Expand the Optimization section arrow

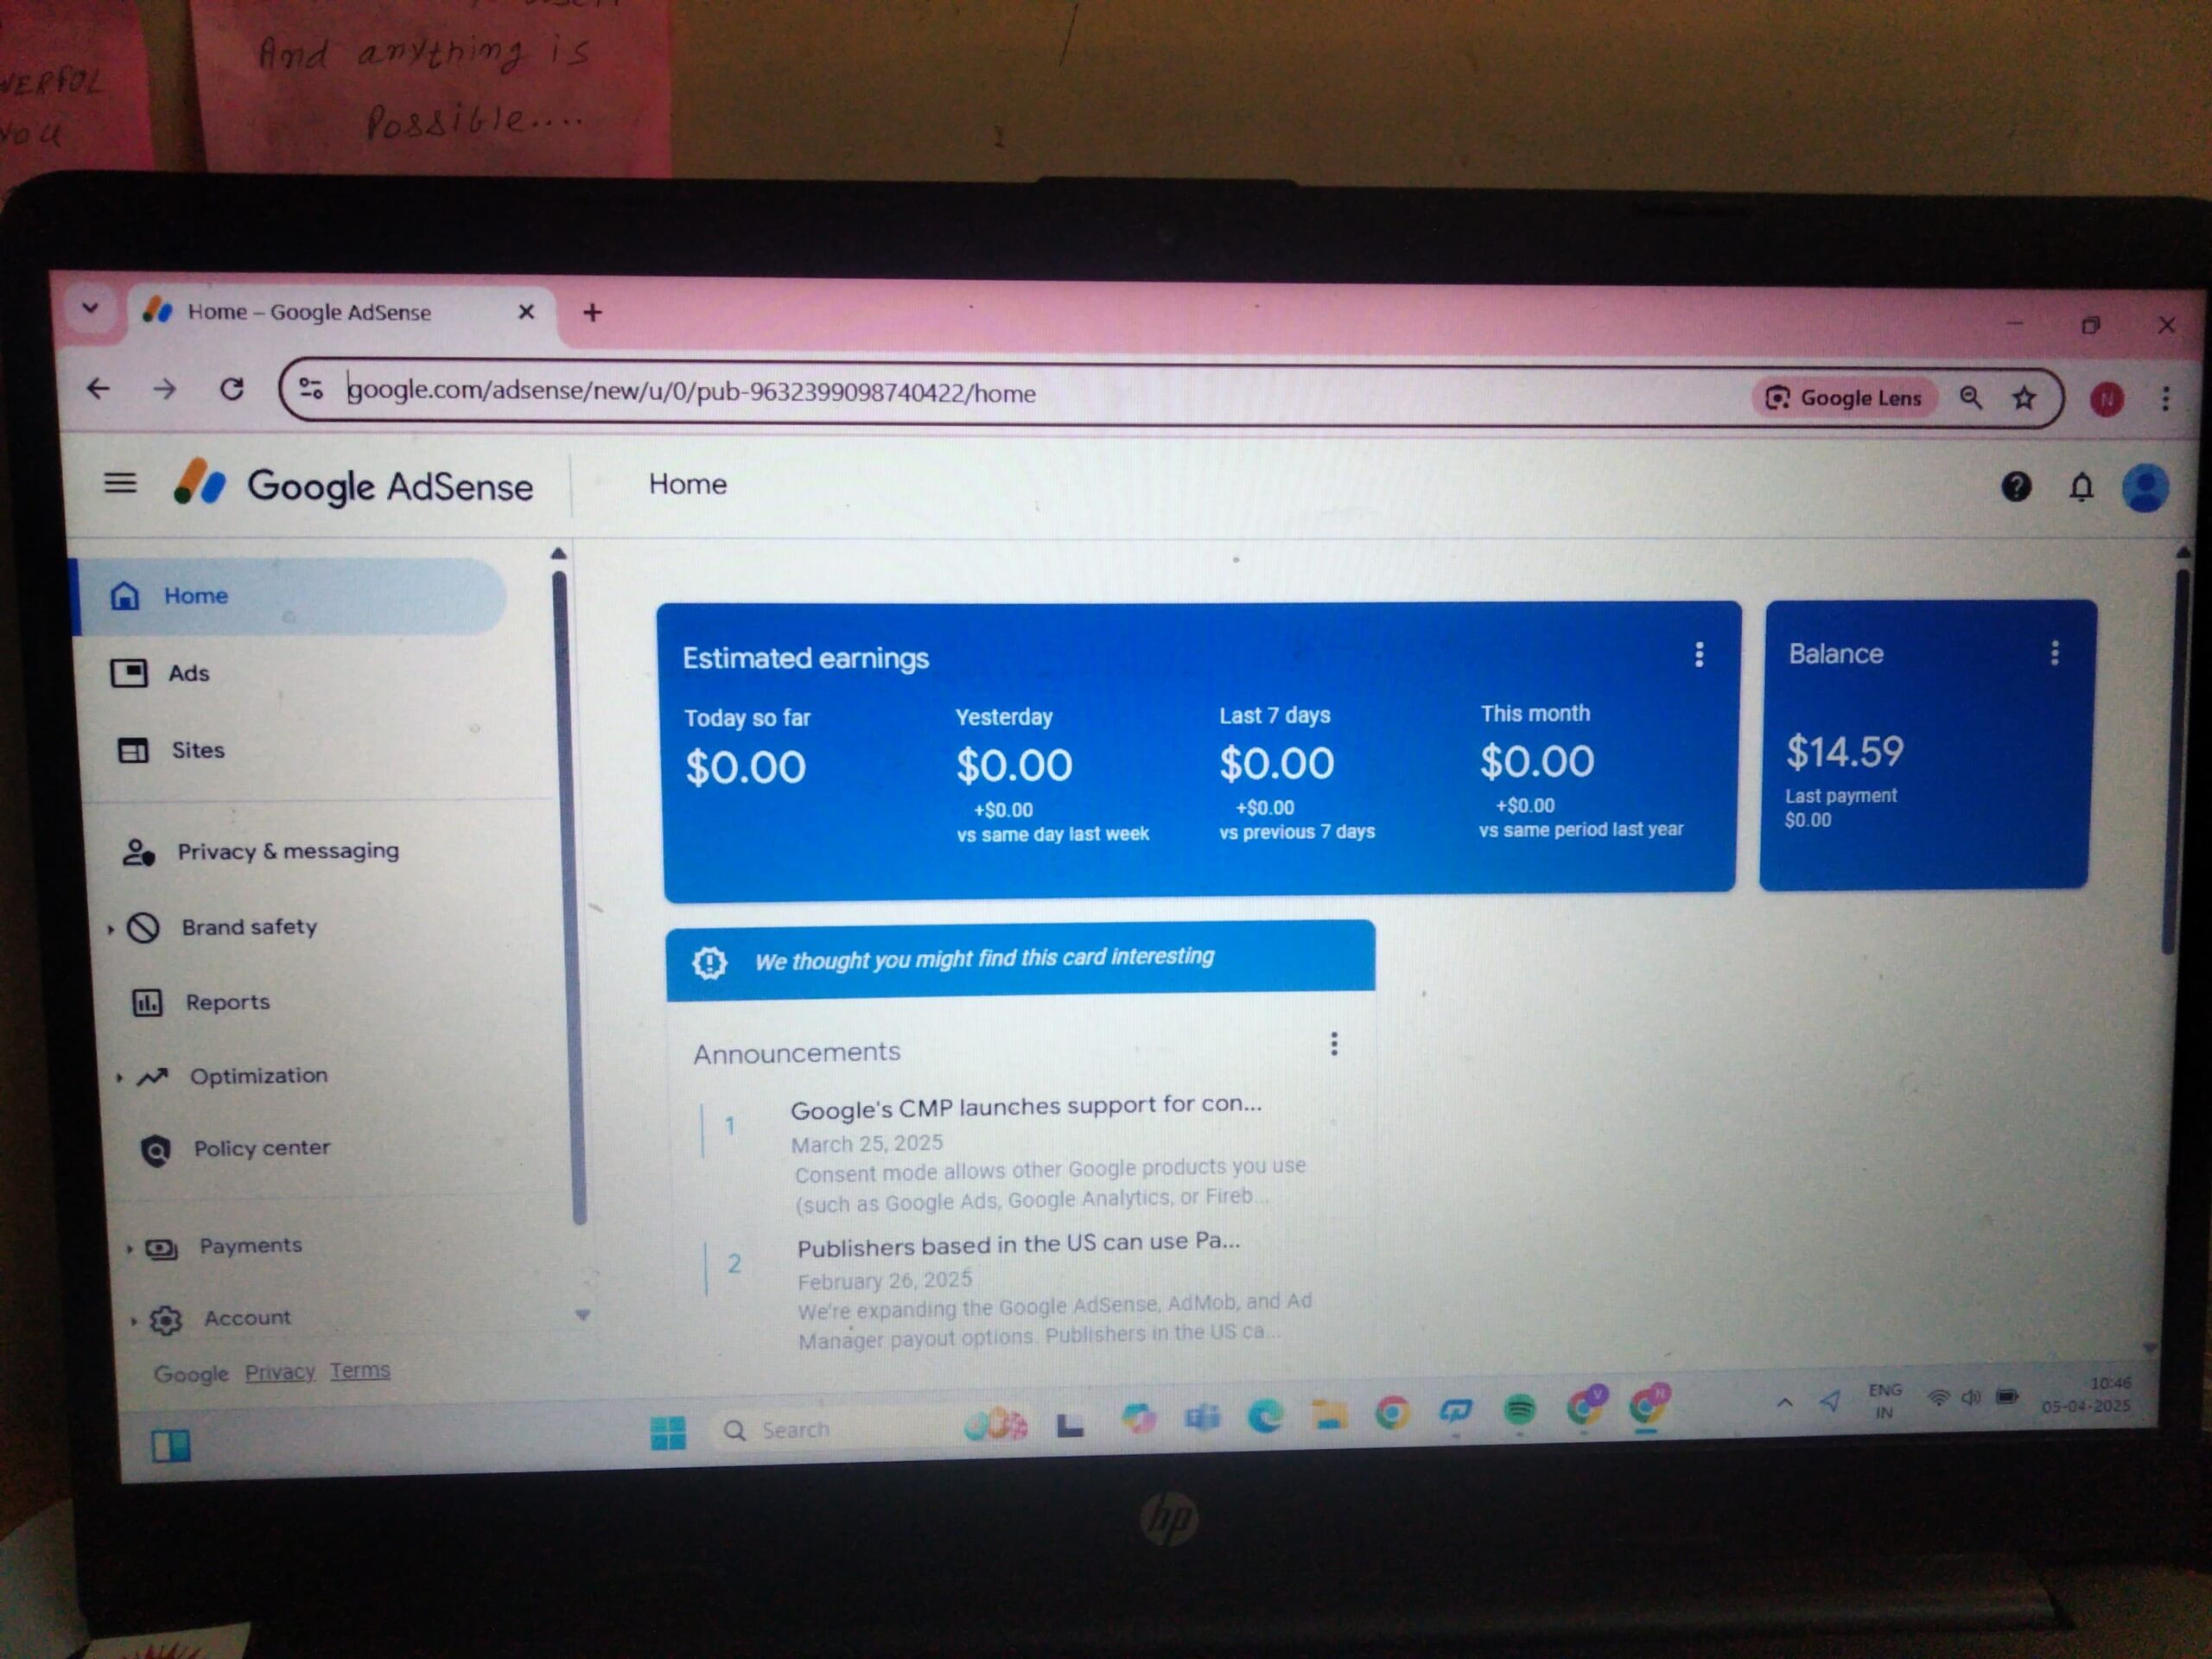[119, 1078]
